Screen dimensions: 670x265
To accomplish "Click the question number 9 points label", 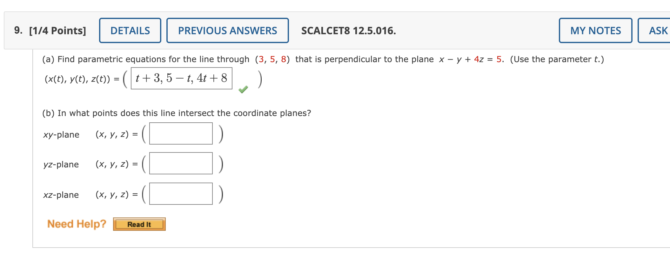I will (49, 30).
